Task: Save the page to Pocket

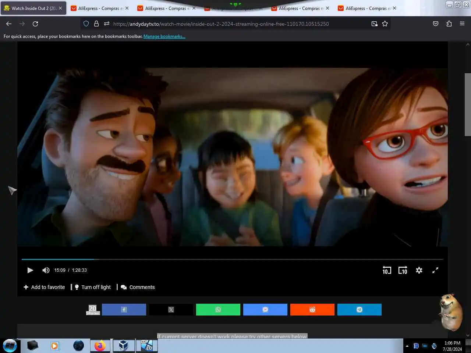Action: pos(436,24)
